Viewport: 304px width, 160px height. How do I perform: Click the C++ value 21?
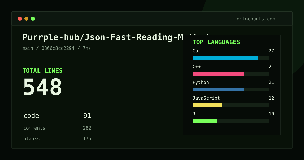pos(271,67)
